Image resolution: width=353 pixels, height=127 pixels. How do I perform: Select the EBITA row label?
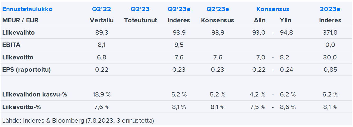tap(11, 45)
